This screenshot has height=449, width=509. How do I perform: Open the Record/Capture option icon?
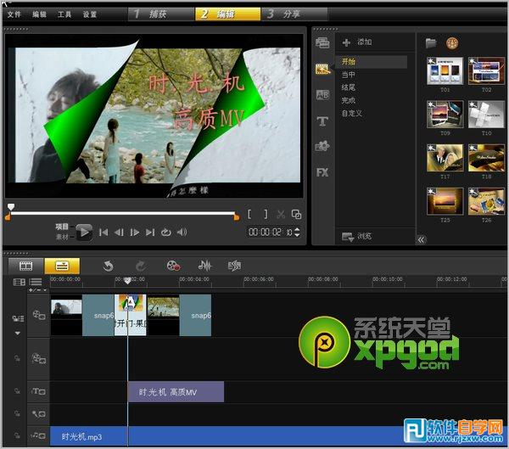click(x=173, y=266)
